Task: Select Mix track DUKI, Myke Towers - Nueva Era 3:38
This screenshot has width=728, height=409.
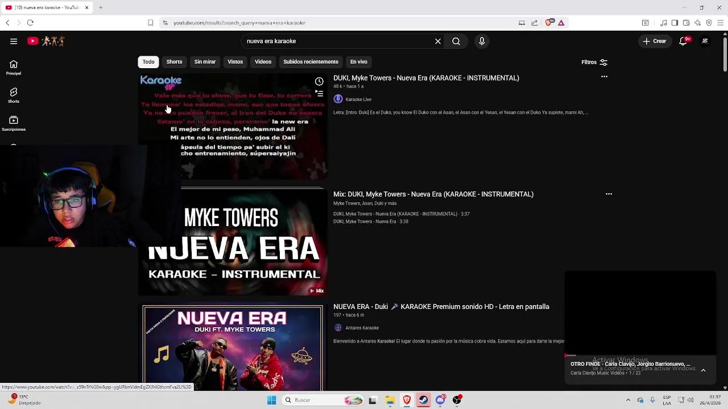Action: 371,222
